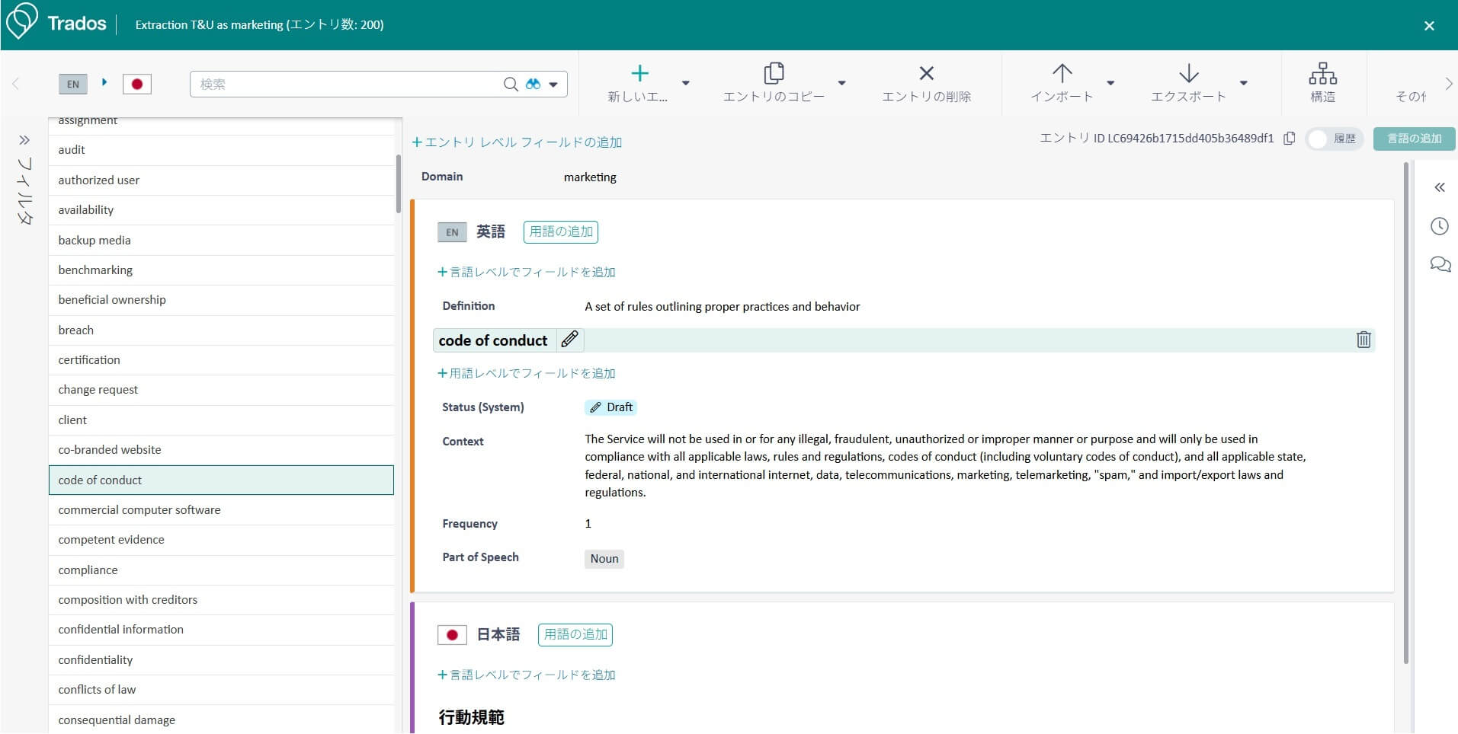
Task: Click the pencil edit icon beside code of conduct
Action: (x=569, y=340)
